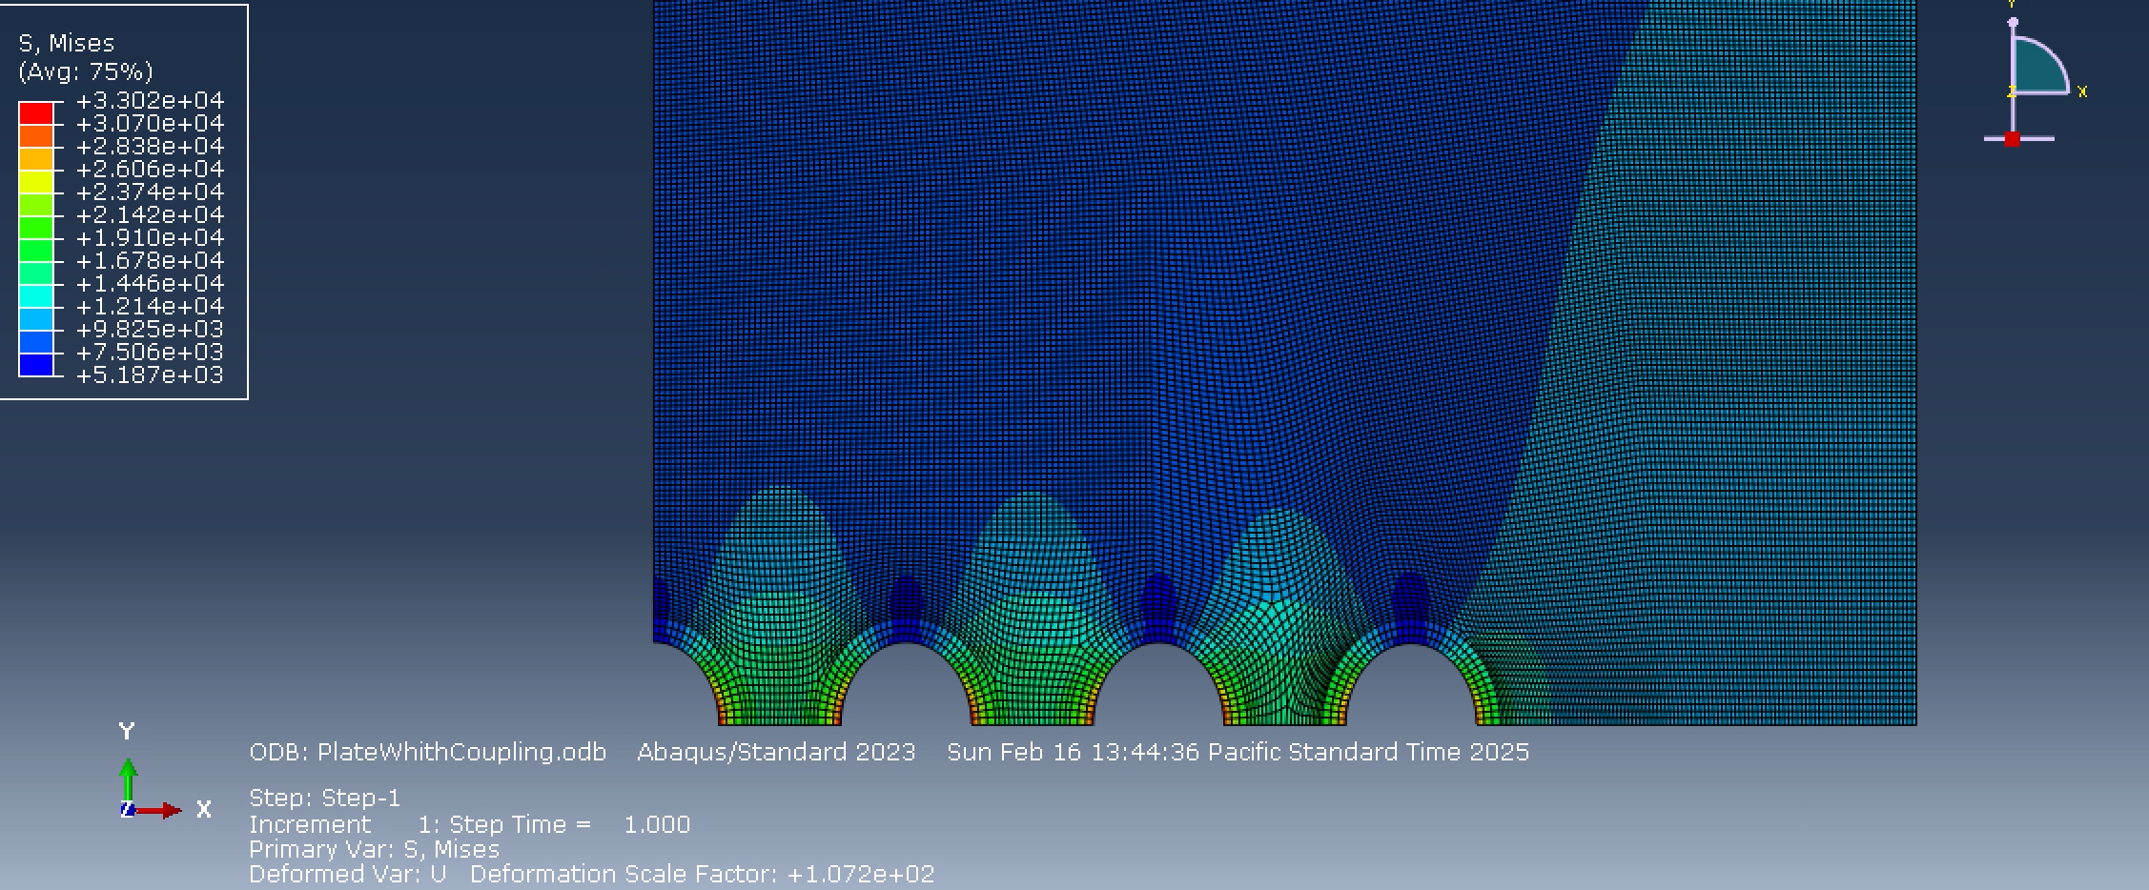Select the Step: Step-1 text annotation

click(324, 799)
